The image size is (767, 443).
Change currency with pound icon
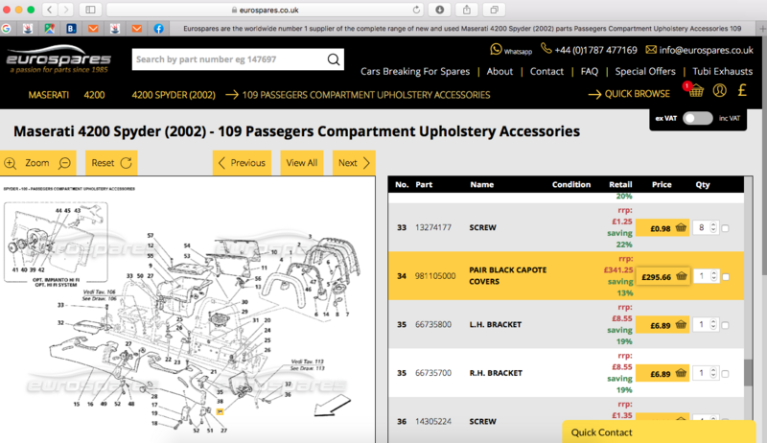tap(742, 90)
